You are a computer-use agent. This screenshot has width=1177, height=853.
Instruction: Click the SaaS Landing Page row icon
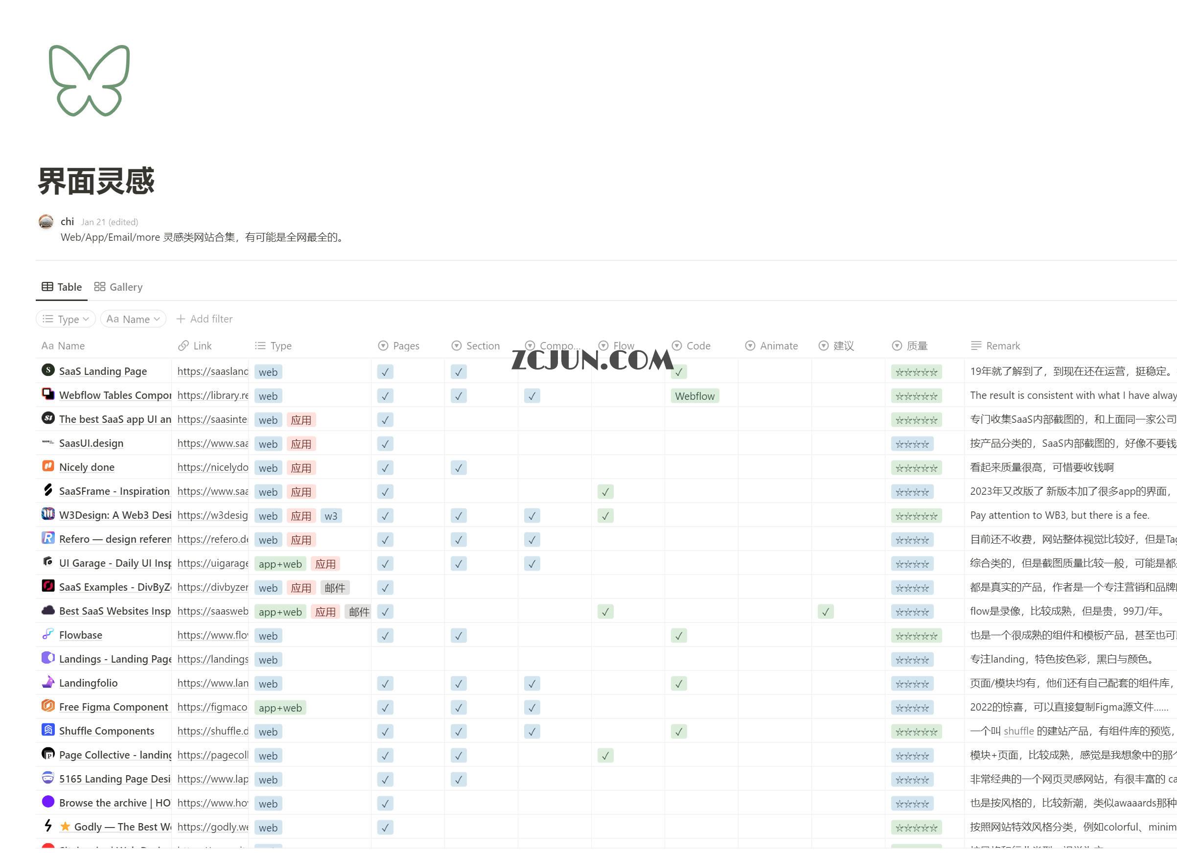[x=48, y=370]
